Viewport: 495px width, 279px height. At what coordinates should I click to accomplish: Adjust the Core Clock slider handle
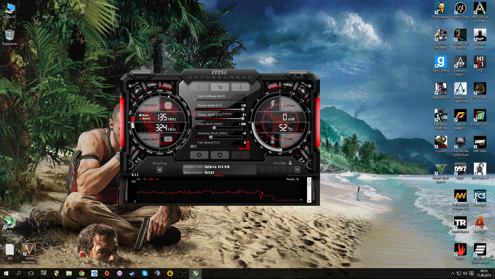coord(214,128)
